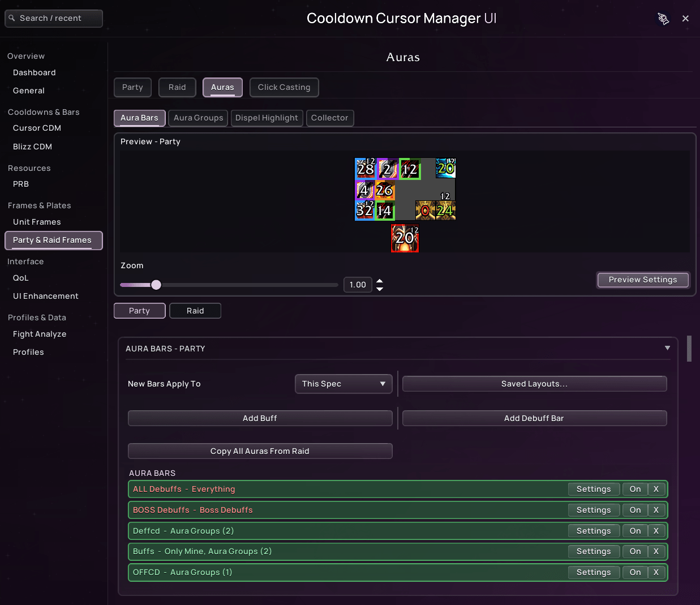Click the Add Buff button
Screen dimensions: 700x605
click(x=260, y=418)
